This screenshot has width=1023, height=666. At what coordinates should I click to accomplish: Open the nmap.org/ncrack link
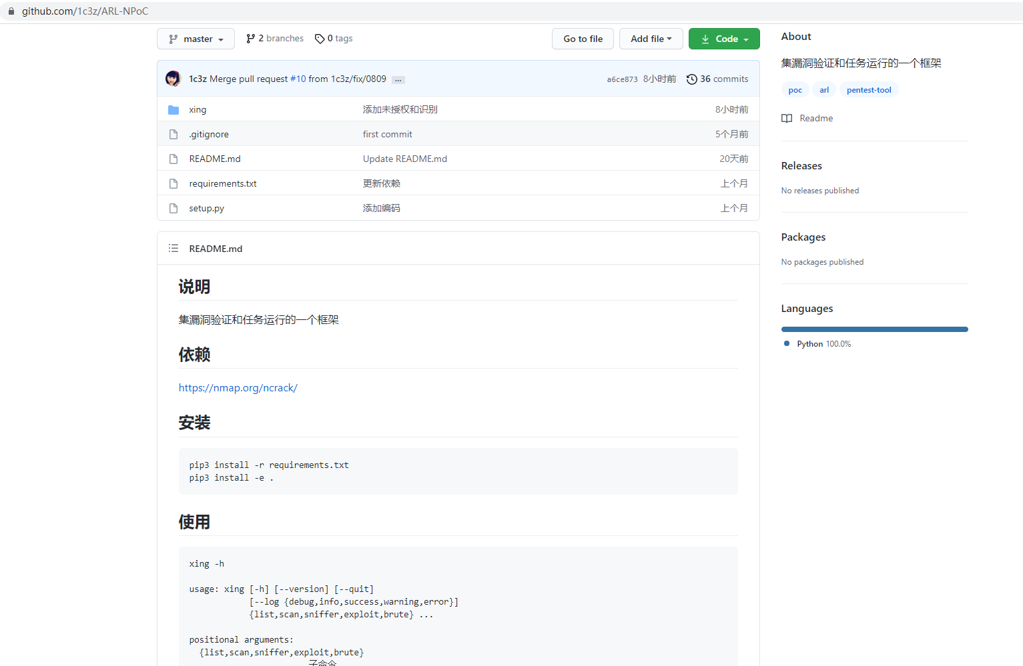coord(238,388)
